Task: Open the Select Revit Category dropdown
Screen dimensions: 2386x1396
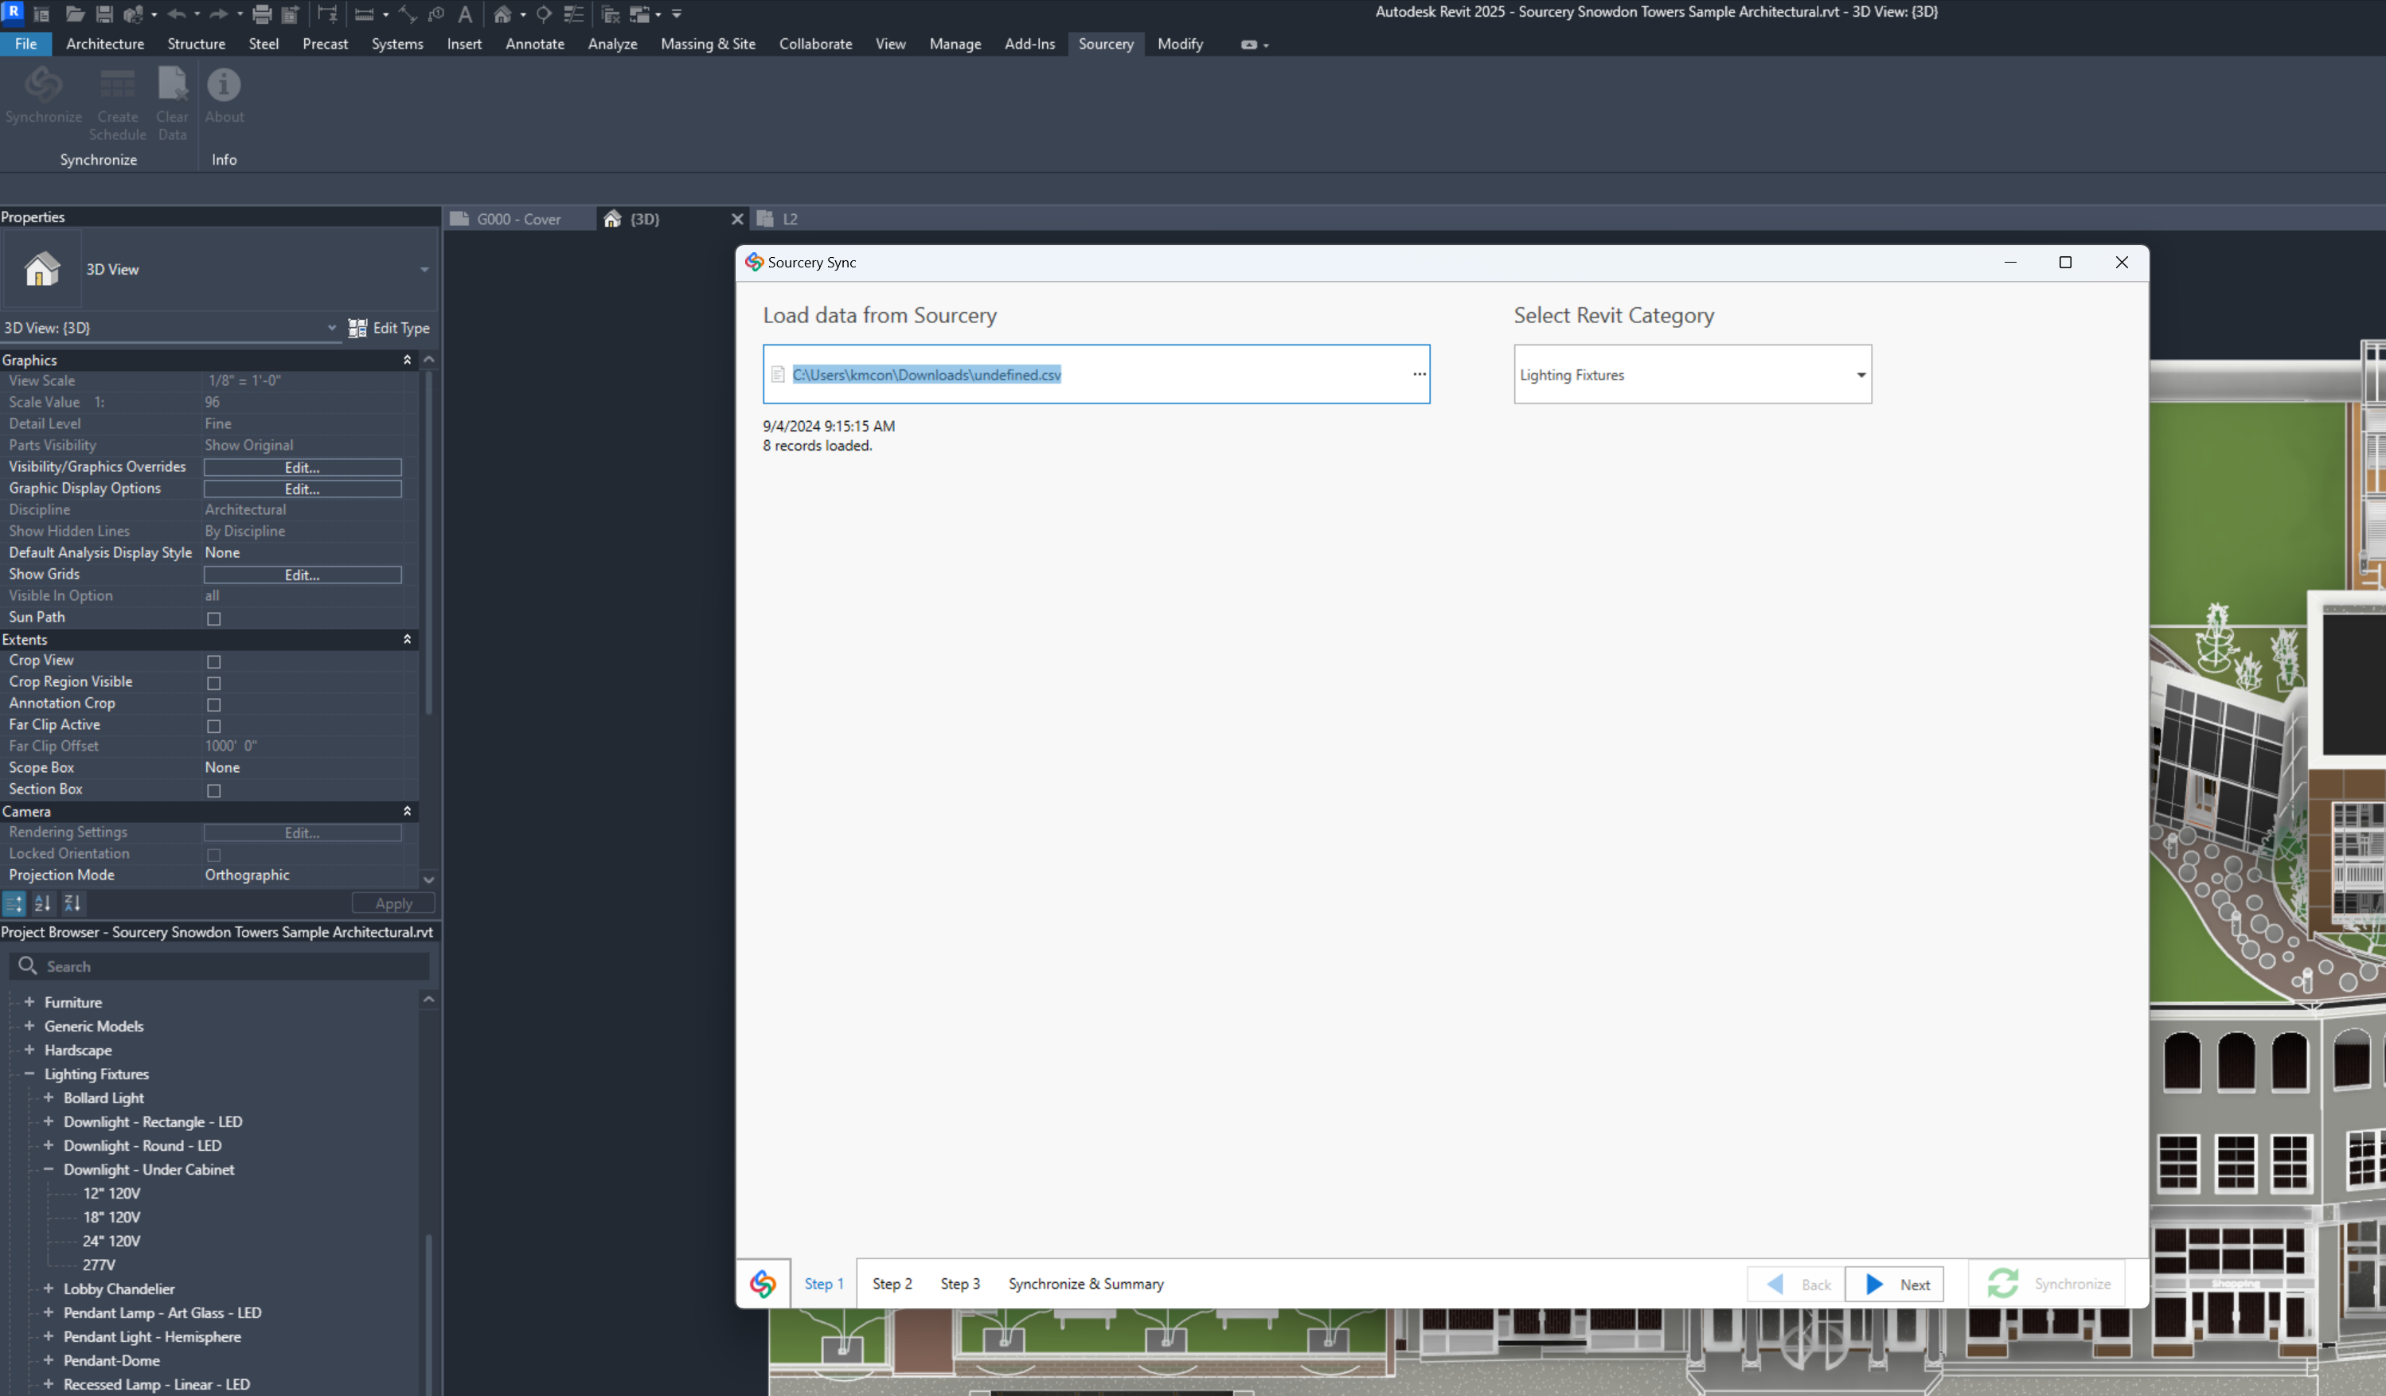Action: pyautogui.click(x=1860, y=375)
